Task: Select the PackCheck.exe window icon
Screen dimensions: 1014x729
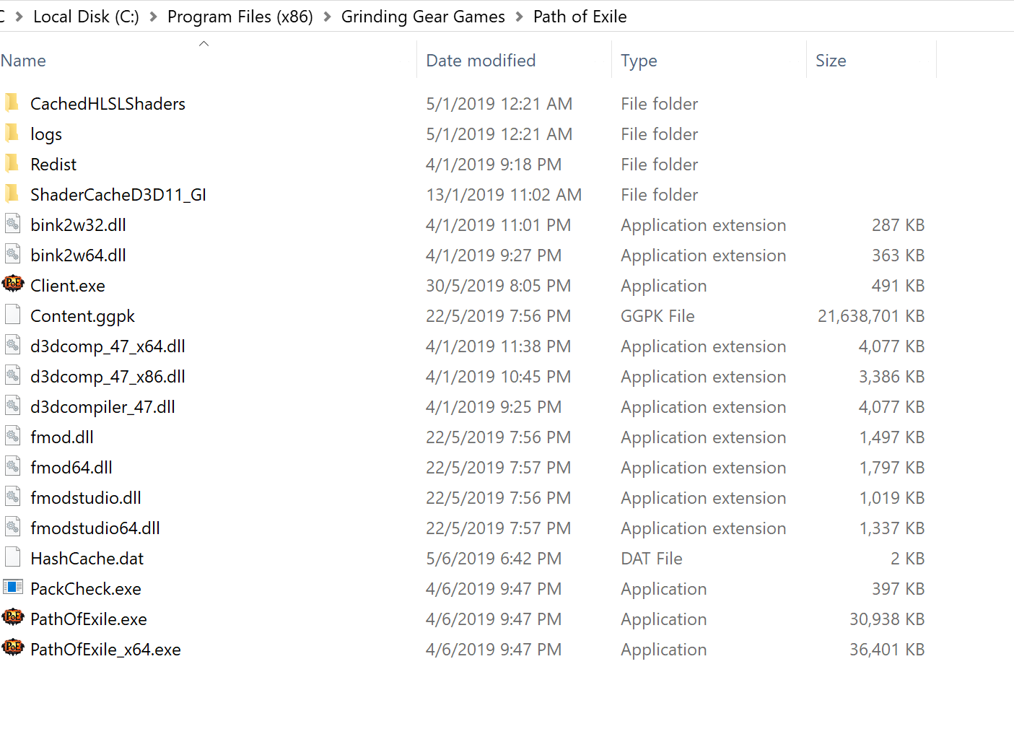Action: pyautogui.click(x=13, y=588)
